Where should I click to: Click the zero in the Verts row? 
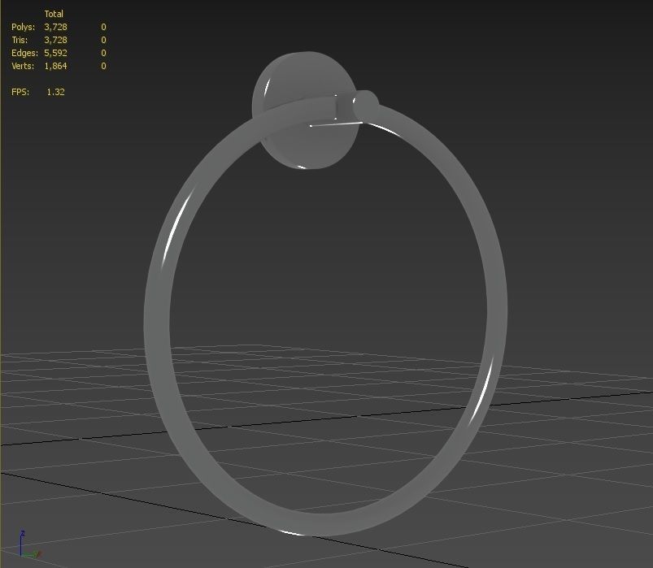[x=104, y=66]
